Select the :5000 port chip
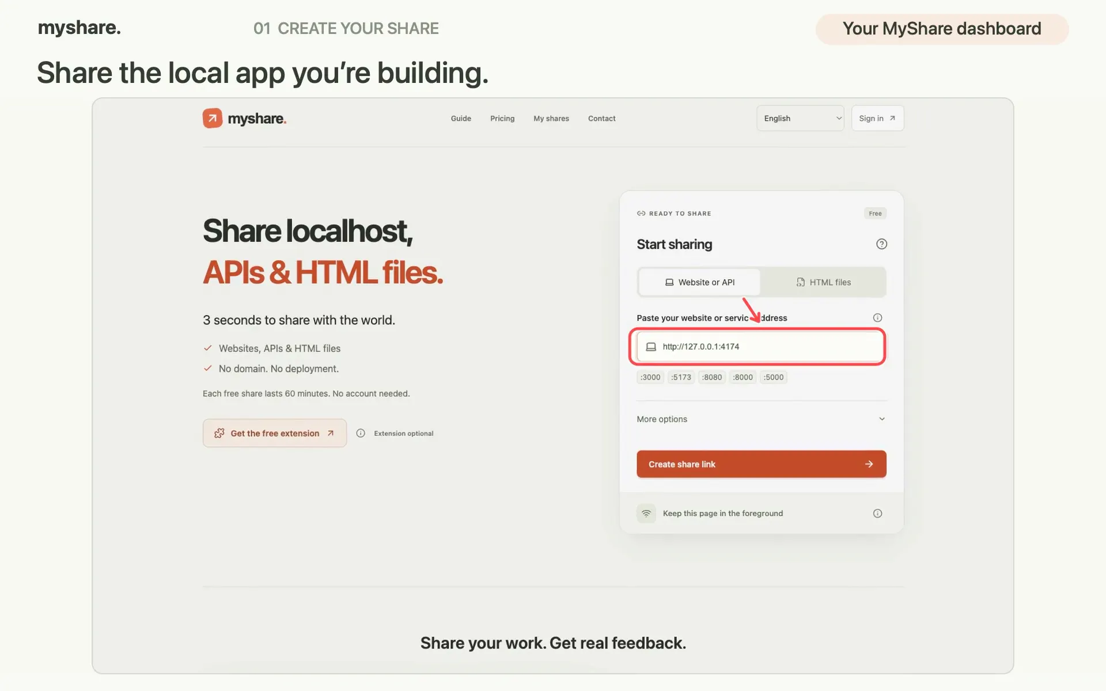This screenshot has width=1106, height=691. point(774,377)
